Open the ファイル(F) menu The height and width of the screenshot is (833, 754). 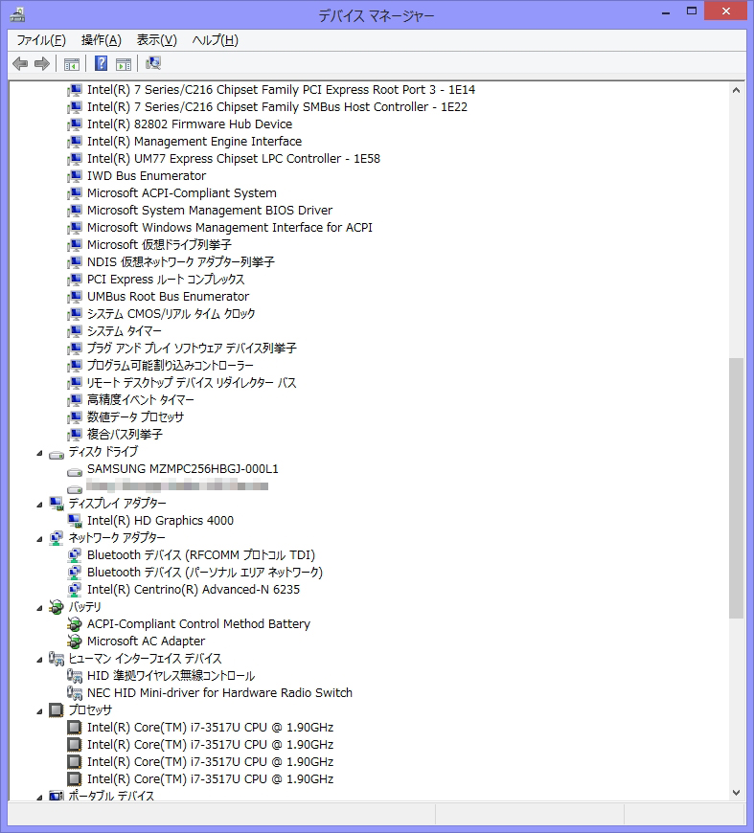[41, 40]
